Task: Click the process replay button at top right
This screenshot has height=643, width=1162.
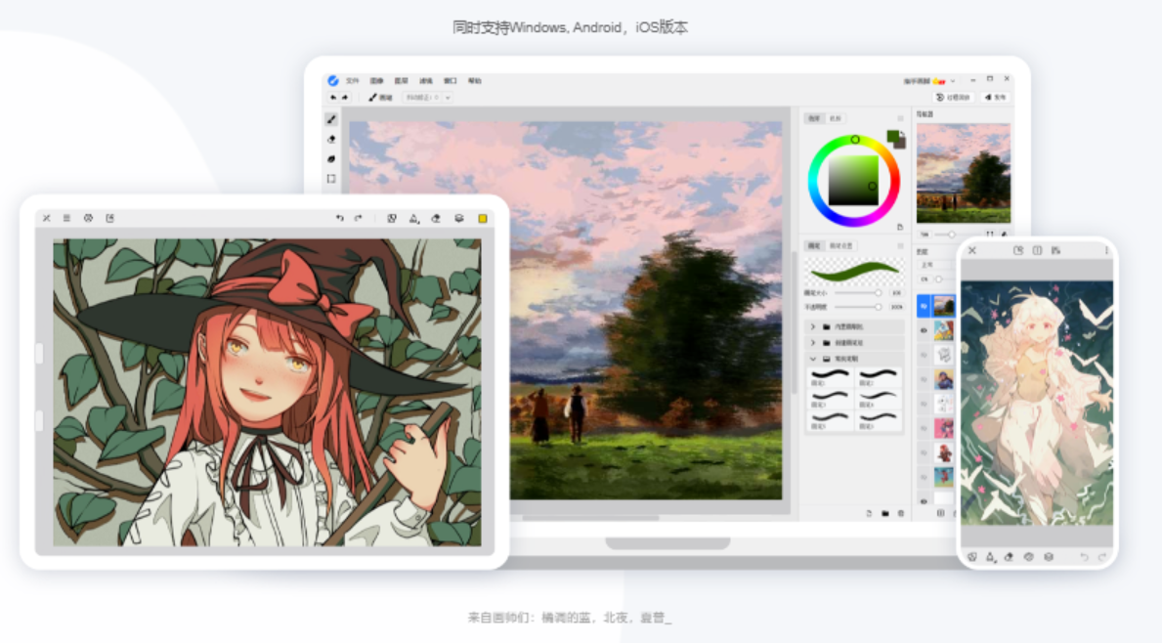Action: pyautogui.click(x=953, y=97)
